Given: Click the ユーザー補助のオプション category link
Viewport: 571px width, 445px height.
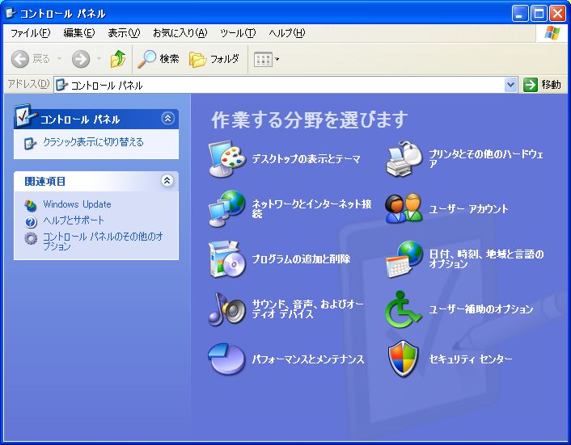Looking at the screenshot, I should [480, 309].
